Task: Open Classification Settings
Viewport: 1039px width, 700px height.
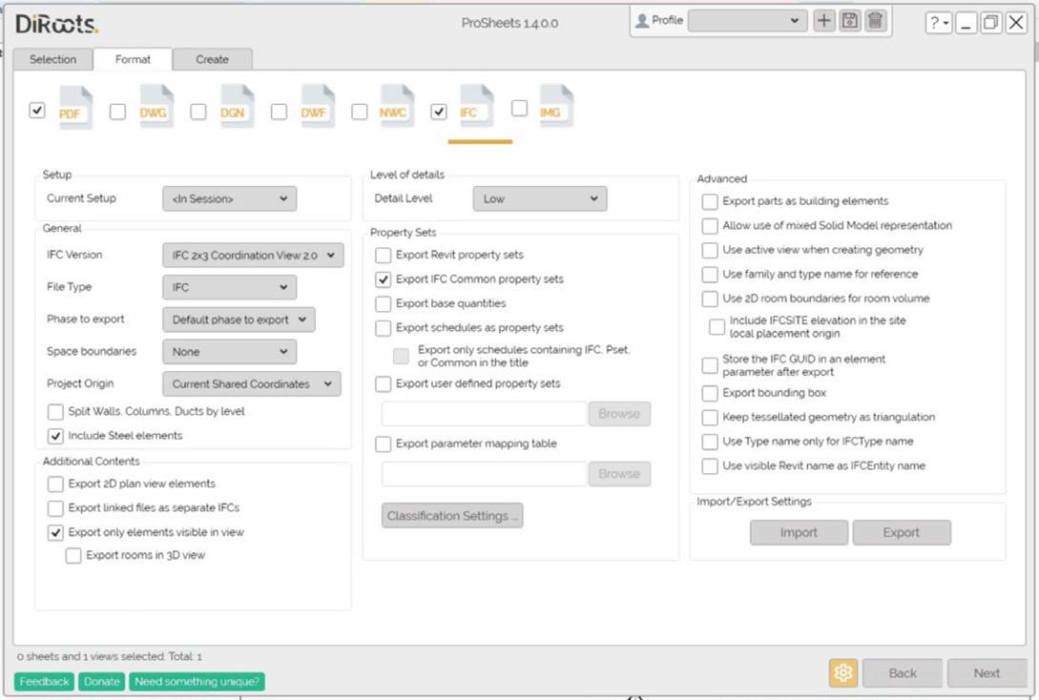Action: tap(452, 516)
